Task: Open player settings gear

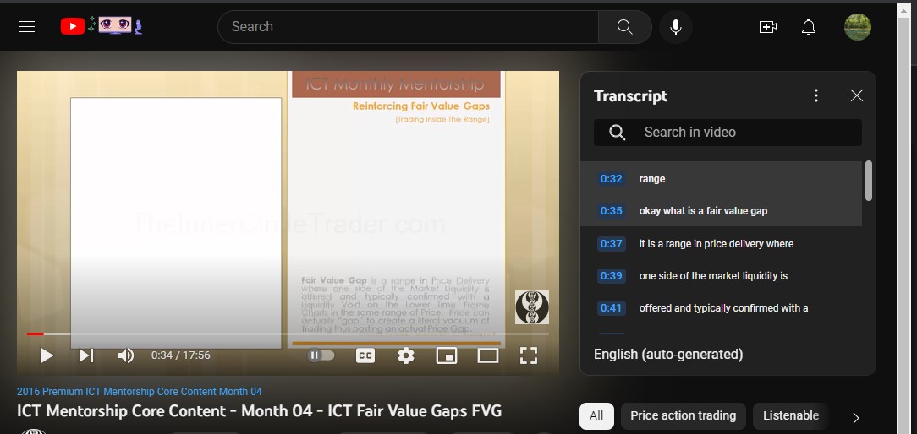Action: [x=406, y=355]
